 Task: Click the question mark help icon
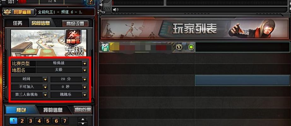(x=91, y=2)
